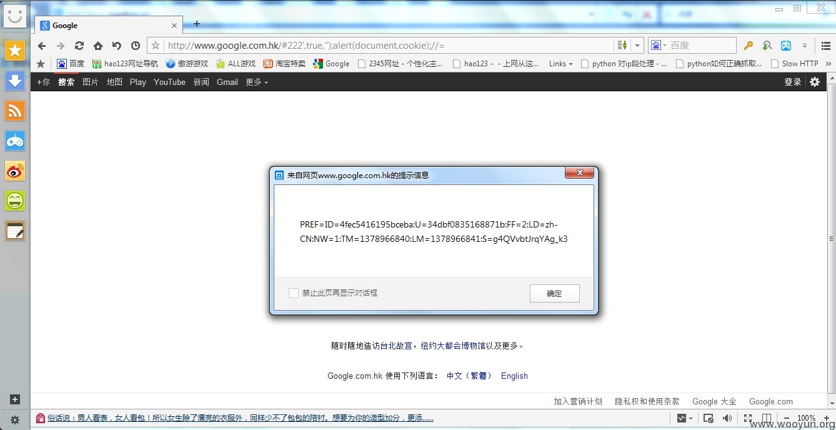Expand the address bar dropdown arrow
Image resolution: width=836 pixels, height=430 pixels.
click(x=637, y=46)
